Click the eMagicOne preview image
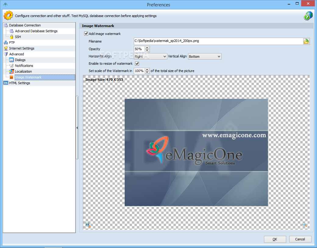This screenshot has width=317, height=248. 196,153
